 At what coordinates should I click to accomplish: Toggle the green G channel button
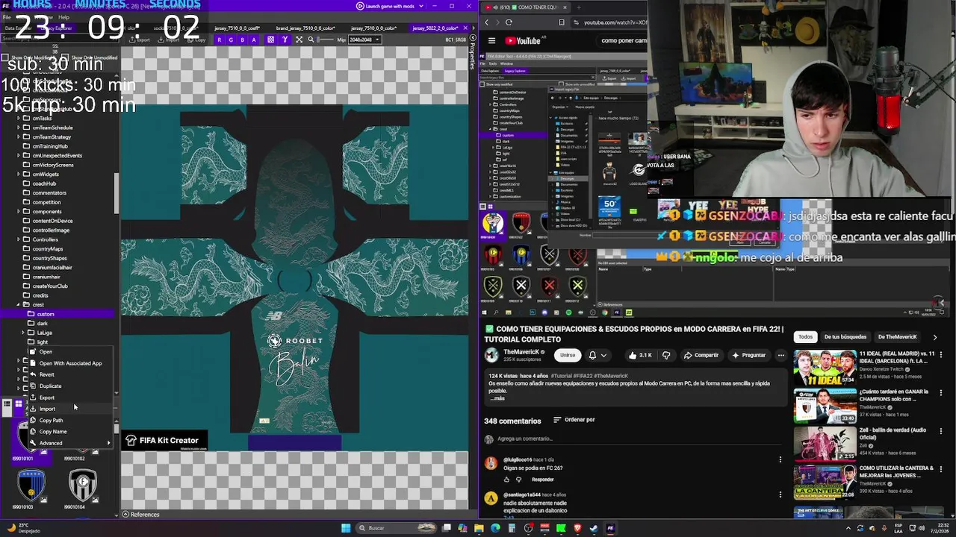pos(230,40)
